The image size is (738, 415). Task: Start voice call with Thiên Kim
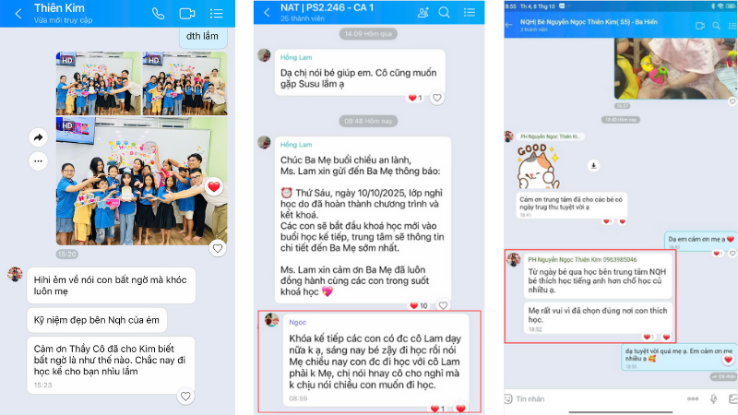[x=159, y=13]
